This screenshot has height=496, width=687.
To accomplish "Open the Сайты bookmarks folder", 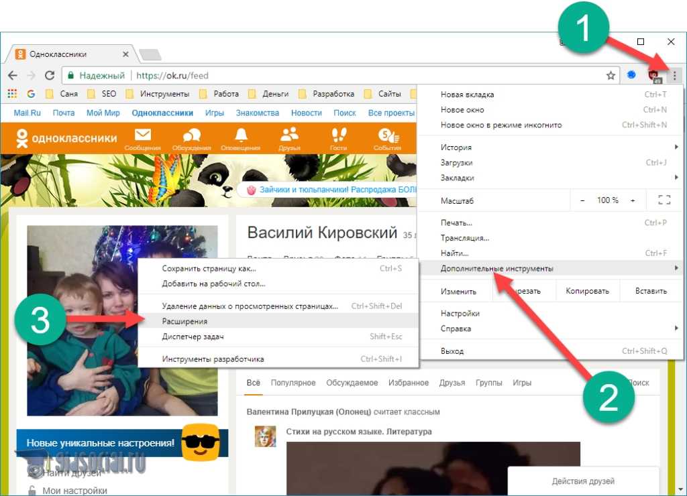I will click(x=382, y=94).
